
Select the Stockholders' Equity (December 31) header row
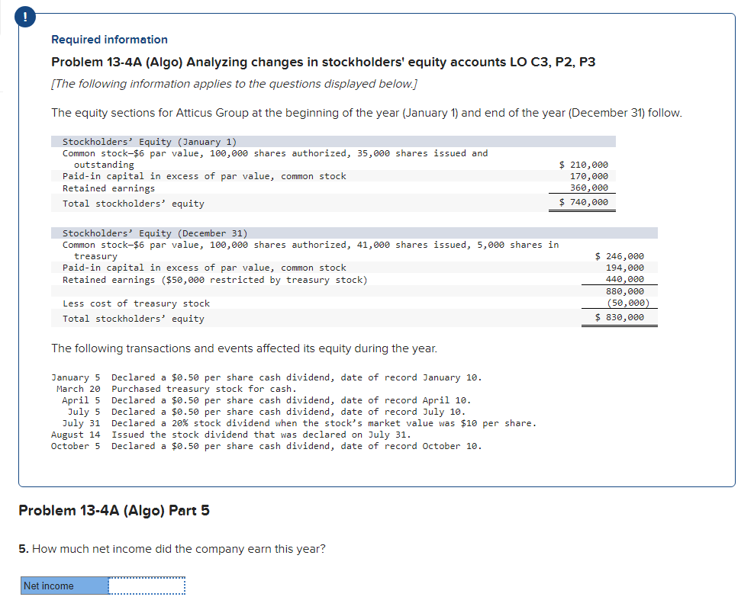153,233
